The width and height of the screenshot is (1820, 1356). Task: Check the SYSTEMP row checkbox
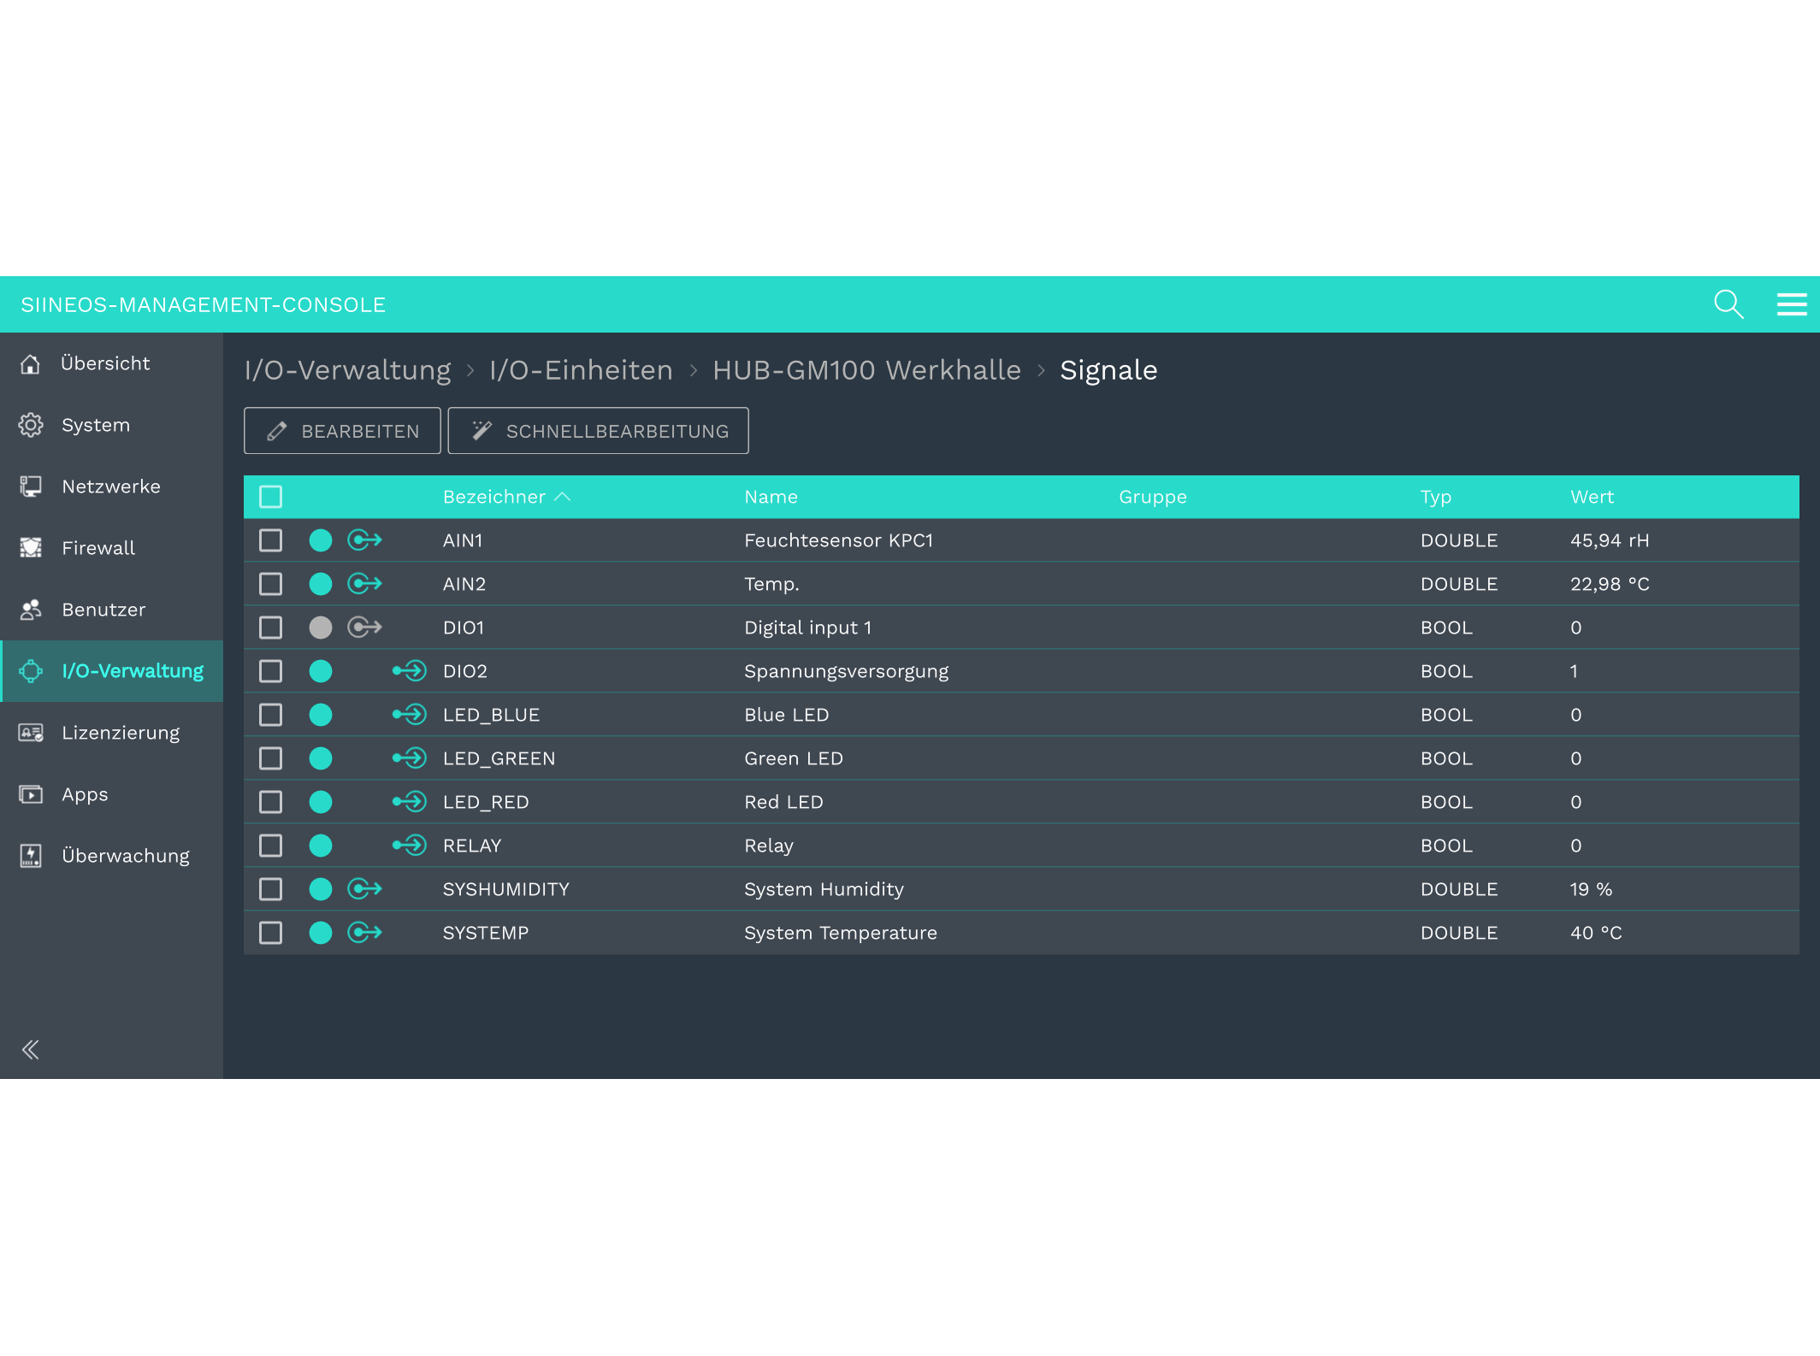[x=271, y=933]
